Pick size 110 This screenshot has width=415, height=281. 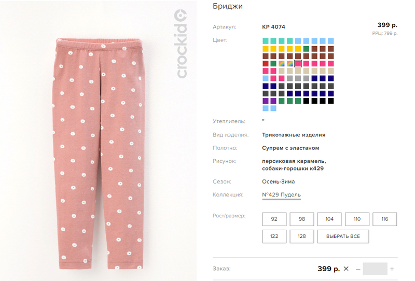click(357, 219)
